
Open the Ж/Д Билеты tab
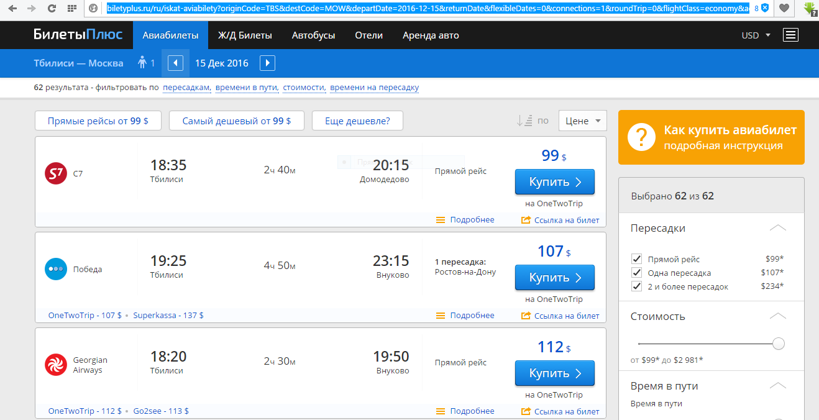pos(245,35)
